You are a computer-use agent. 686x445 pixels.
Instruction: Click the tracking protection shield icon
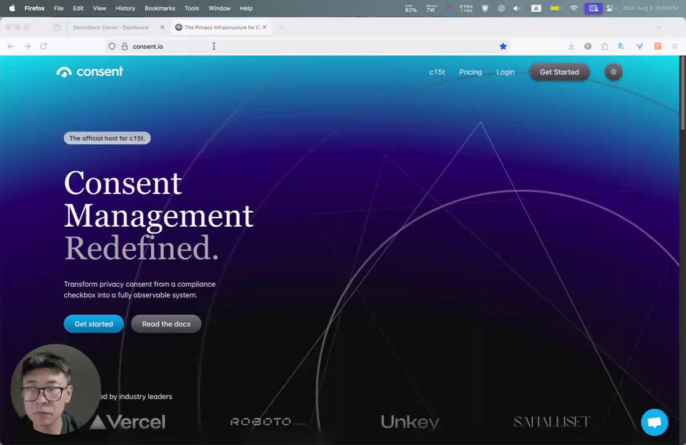[112, 46]
